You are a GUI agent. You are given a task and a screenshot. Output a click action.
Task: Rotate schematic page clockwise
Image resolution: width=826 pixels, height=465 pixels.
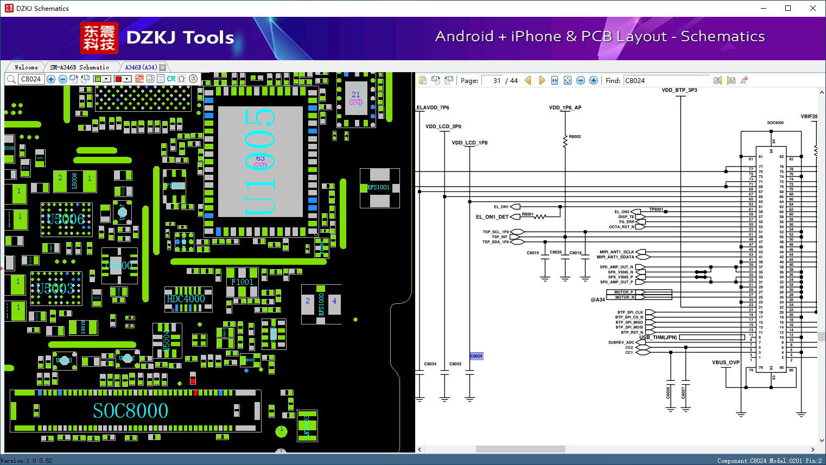pos(436,80)
